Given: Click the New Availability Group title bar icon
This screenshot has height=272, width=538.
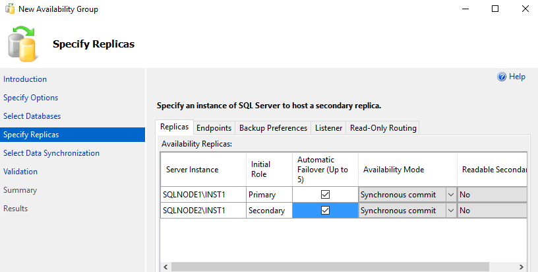Looking at the screenshot, I should pos(9,9).
